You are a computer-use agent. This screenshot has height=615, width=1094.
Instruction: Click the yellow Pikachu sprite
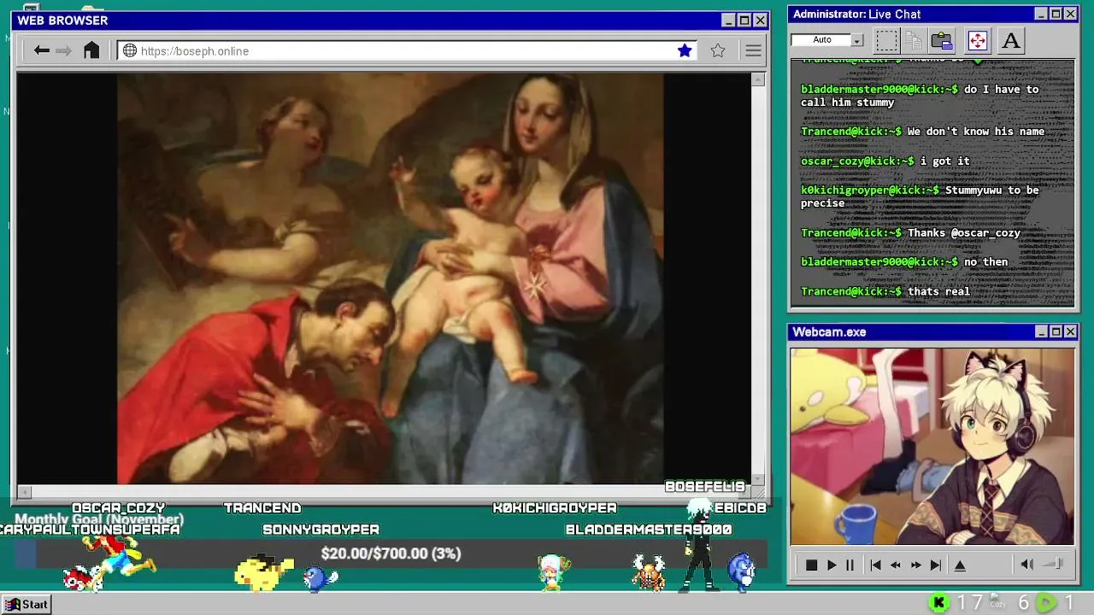pos(265,573)
